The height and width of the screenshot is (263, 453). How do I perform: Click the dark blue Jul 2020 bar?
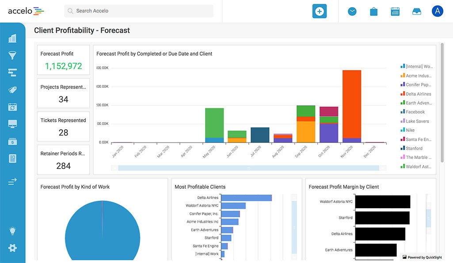click(x=260, y=135)
